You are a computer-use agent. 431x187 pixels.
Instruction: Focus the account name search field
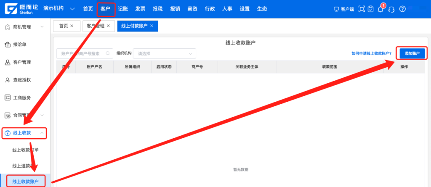(x=85, y=53)
